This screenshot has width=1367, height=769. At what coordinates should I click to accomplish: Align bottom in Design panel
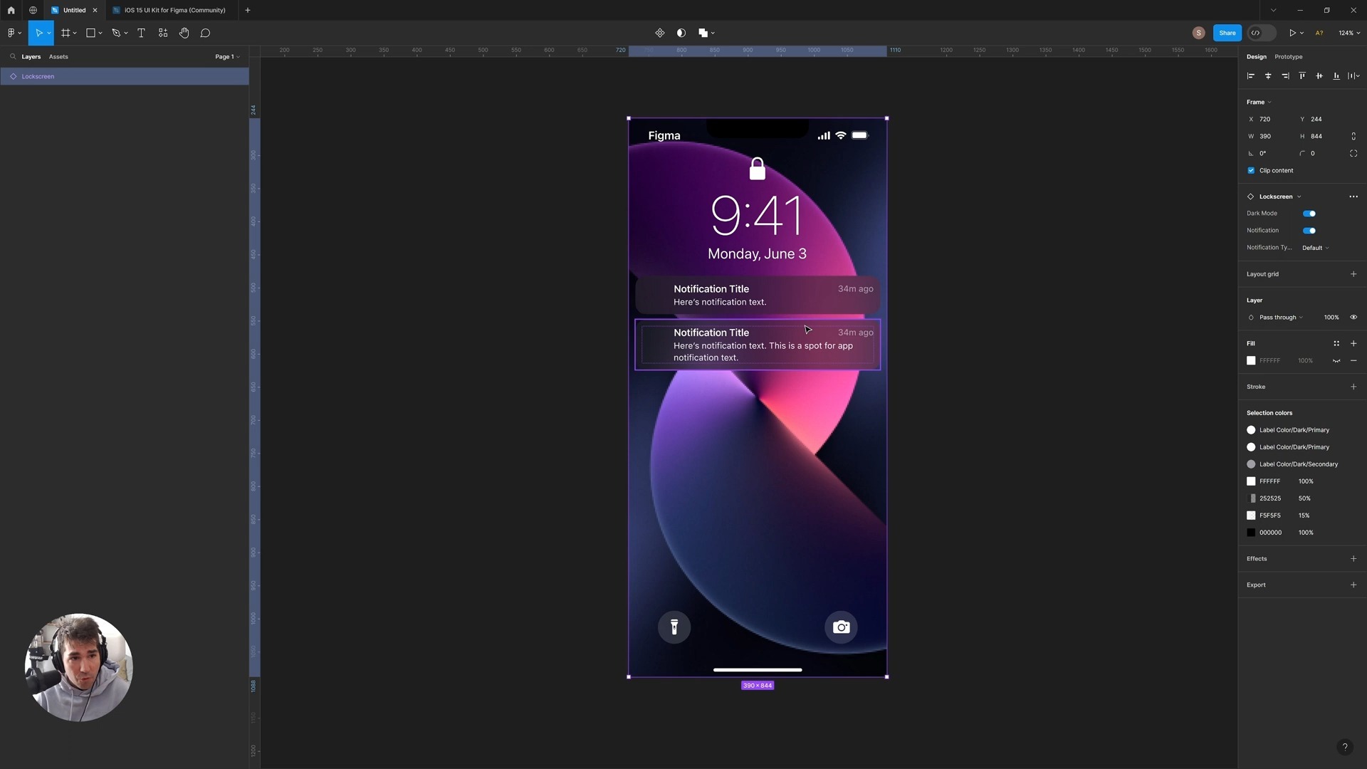pyautogui.click(x=1336, y=76)
